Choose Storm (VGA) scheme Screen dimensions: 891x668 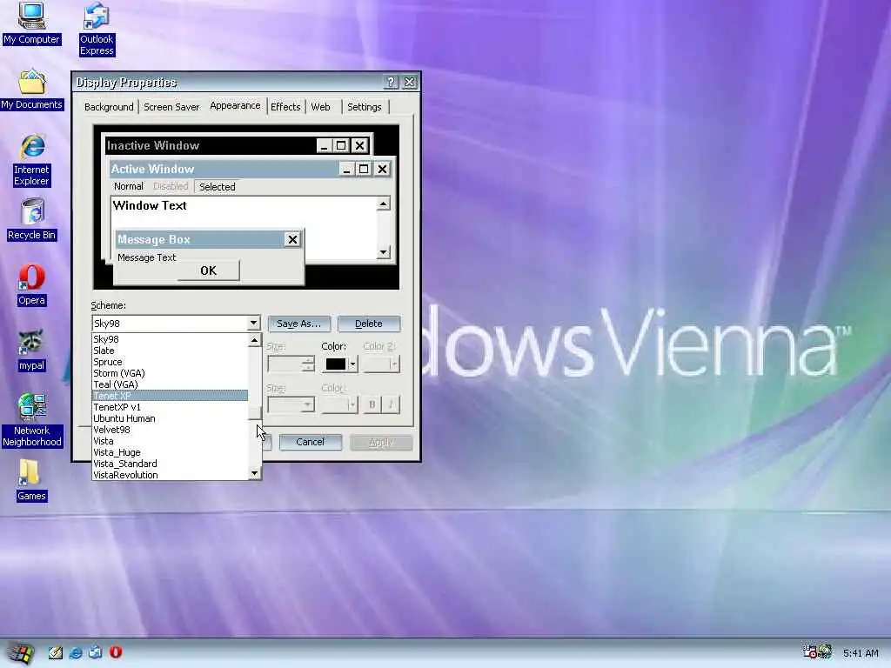[x=170, y=373]
